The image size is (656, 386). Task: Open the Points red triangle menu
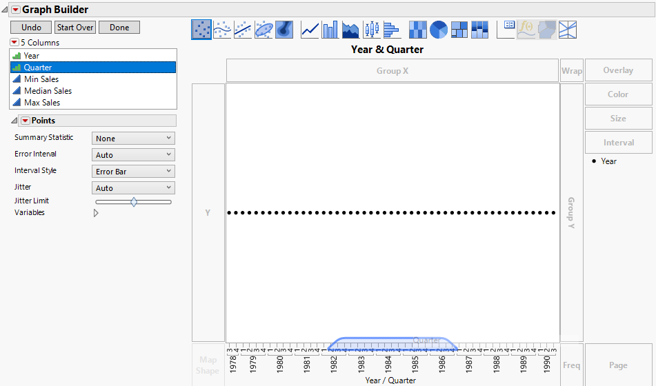click(25, 121)
